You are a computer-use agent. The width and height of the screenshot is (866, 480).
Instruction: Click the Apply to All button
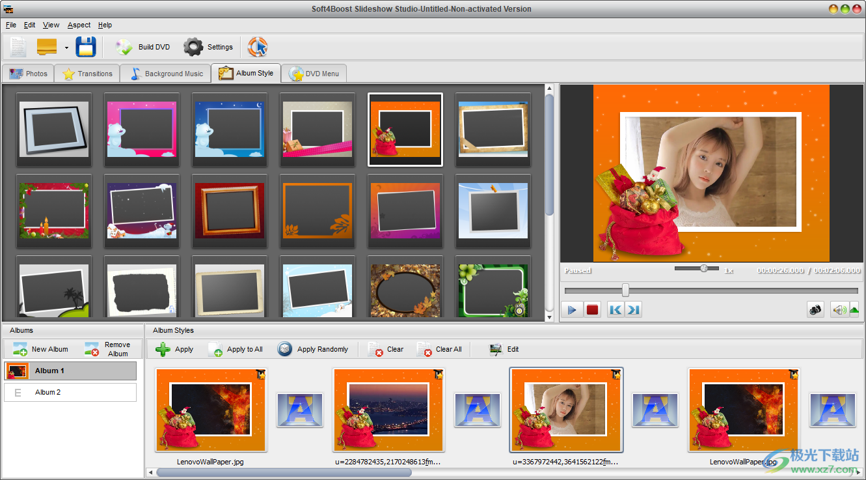[236, 349]
